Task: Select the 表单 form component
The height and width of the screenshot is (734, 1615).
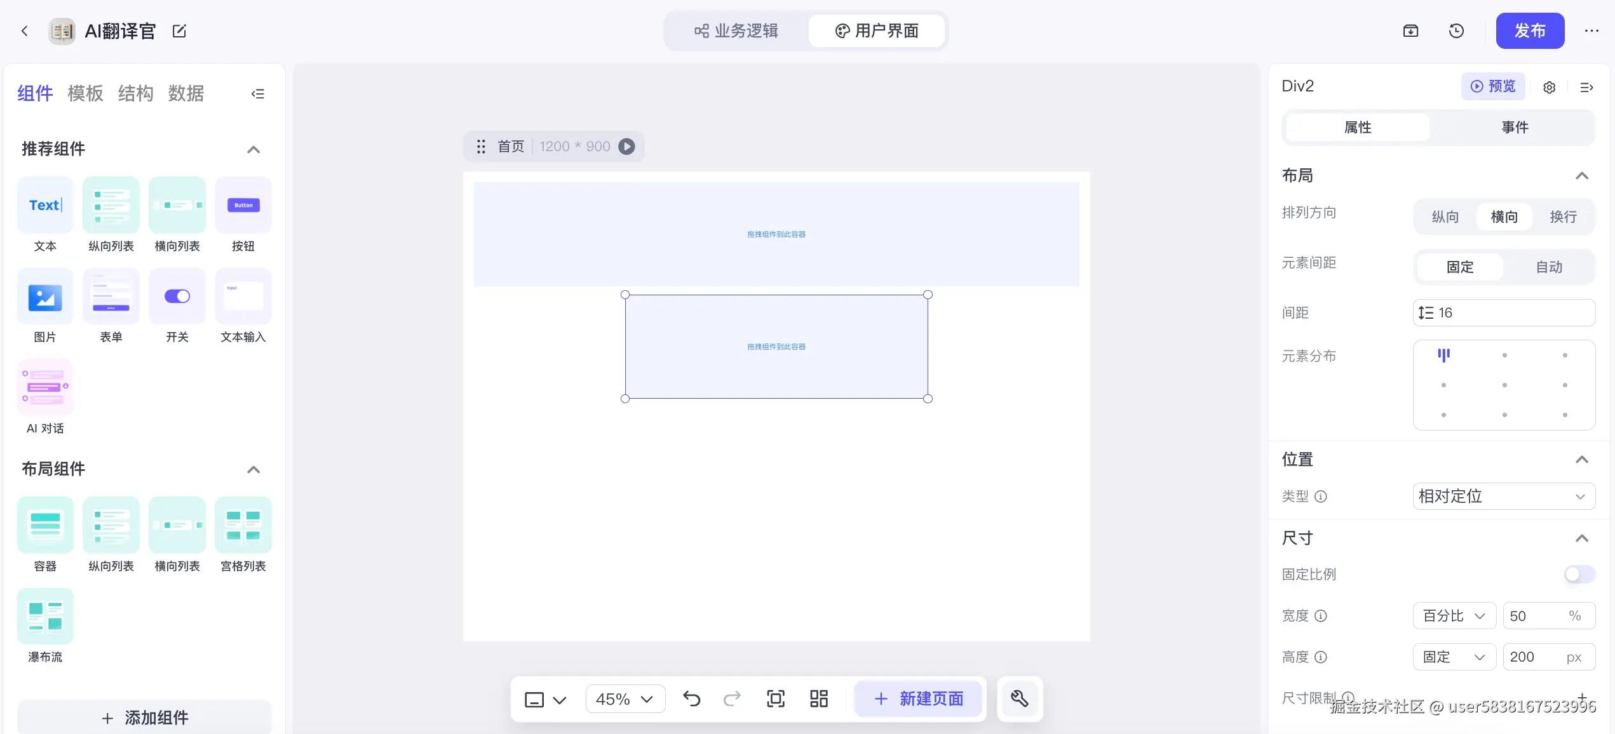Action: point(111,307)
